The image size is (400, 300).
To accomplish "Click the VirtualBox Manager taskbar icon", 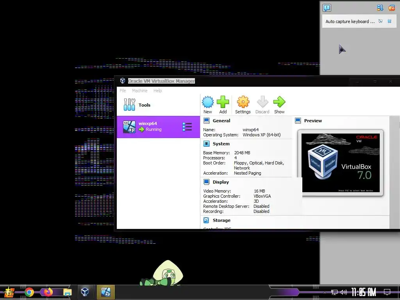I will 85,292.
